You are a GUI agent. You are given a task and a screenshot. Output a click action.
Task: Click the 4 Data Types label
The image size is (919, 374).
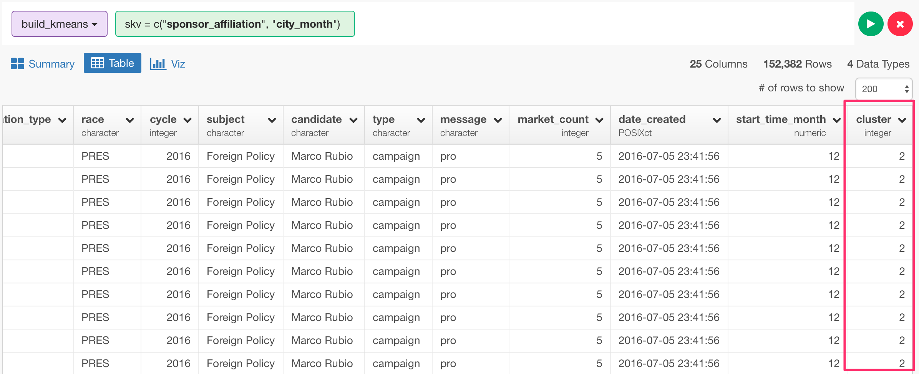tap(878, 64)
